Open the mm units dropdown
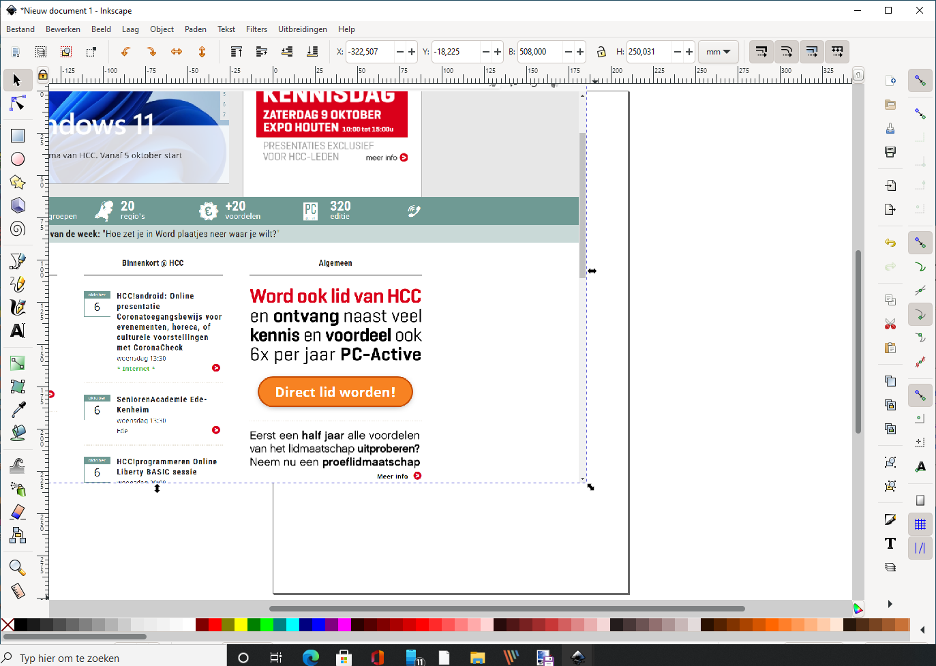Image resolution: width=936 pixels, height=666 pixels. (718, 52)
